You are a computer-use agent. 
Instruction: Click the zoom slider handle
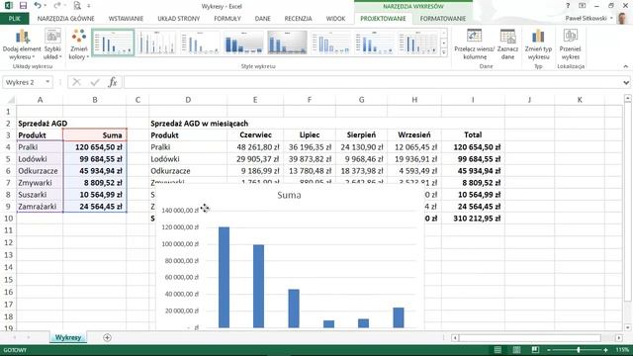coord(578,350)
